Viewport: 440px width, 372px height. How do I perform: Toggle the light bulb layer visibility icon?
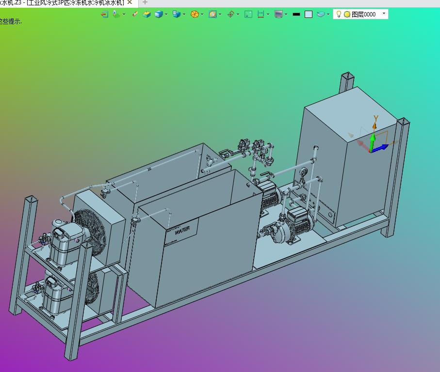click(x=339, y=14)
